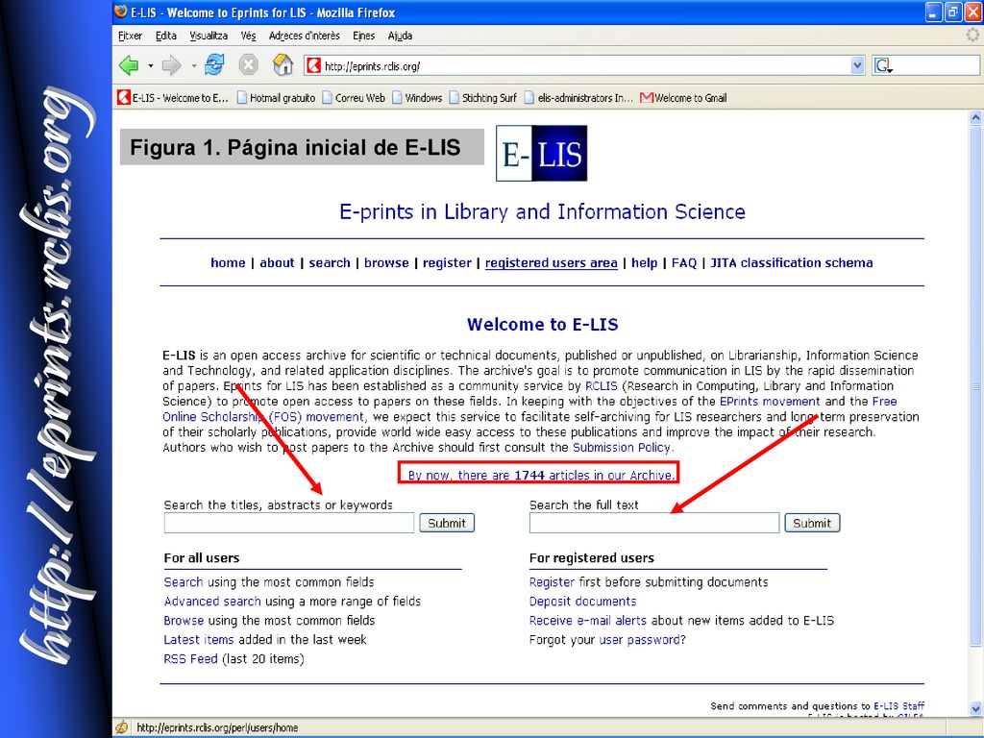Image resolution: width=984 pixels, height=738 pixels.
Task: Click the help navigation link
Action: click(x=645, y=263)
